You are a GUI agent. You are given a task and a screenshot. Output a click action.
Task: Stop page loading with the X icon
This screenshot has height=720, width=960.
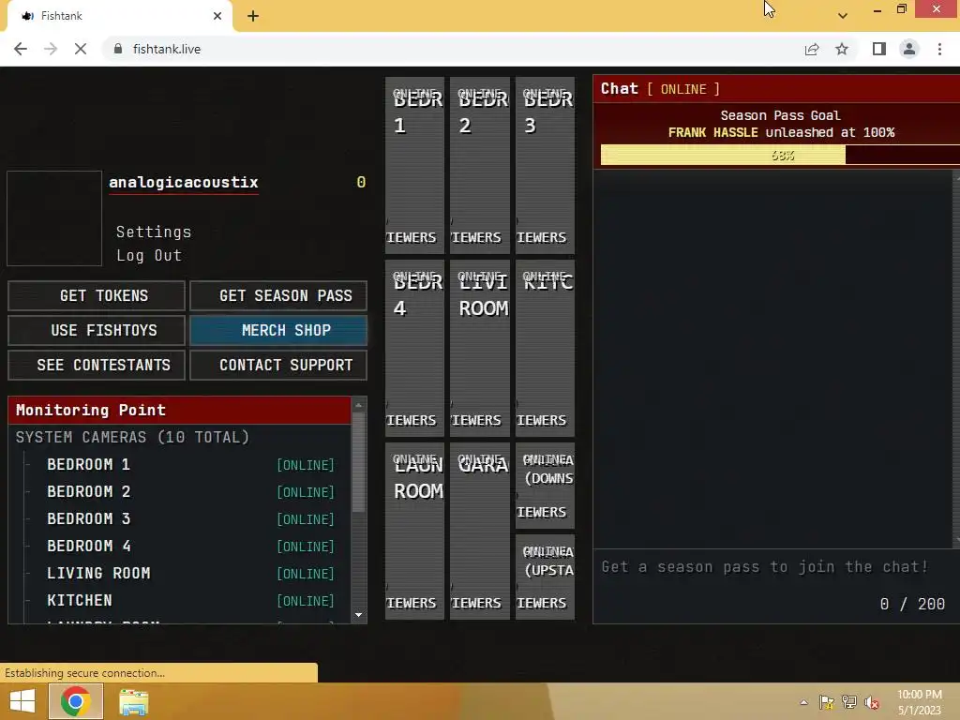click(81, 49)
